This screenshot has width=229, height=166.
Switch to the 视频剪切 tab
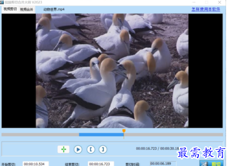tap(10, 9)
